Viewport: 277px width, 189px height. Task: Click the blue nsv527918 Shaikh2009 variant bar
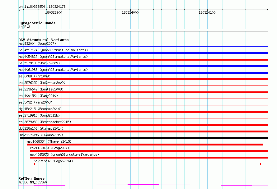(x=143, y=66)
